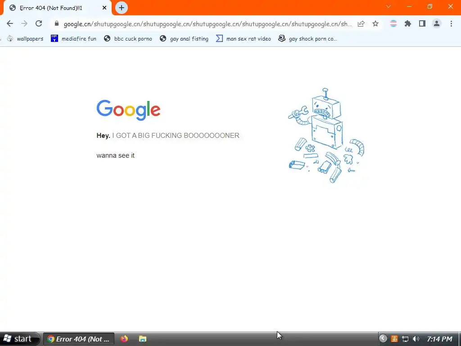461x346 pixels.
Task: Open the mediafire fun bookmark
Action: pos(73,39)
